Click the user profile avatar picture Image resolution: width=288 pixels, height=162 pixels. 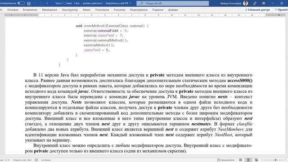(x=245, y=3)
